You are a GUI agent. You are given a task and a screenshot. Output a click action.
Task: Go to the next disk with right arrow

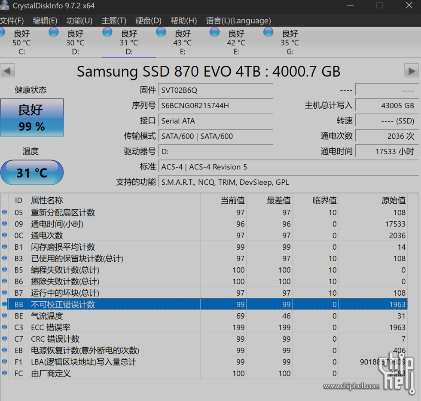click(x=412, y=70)
